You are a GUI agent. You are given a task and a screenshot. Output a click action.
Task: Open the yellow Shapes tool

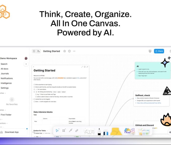116,131
